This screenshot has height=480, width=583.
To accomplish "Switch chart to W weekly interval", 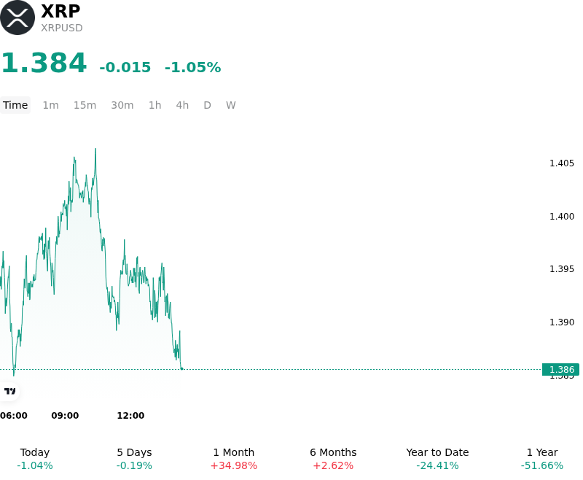I will pos(230,105).
